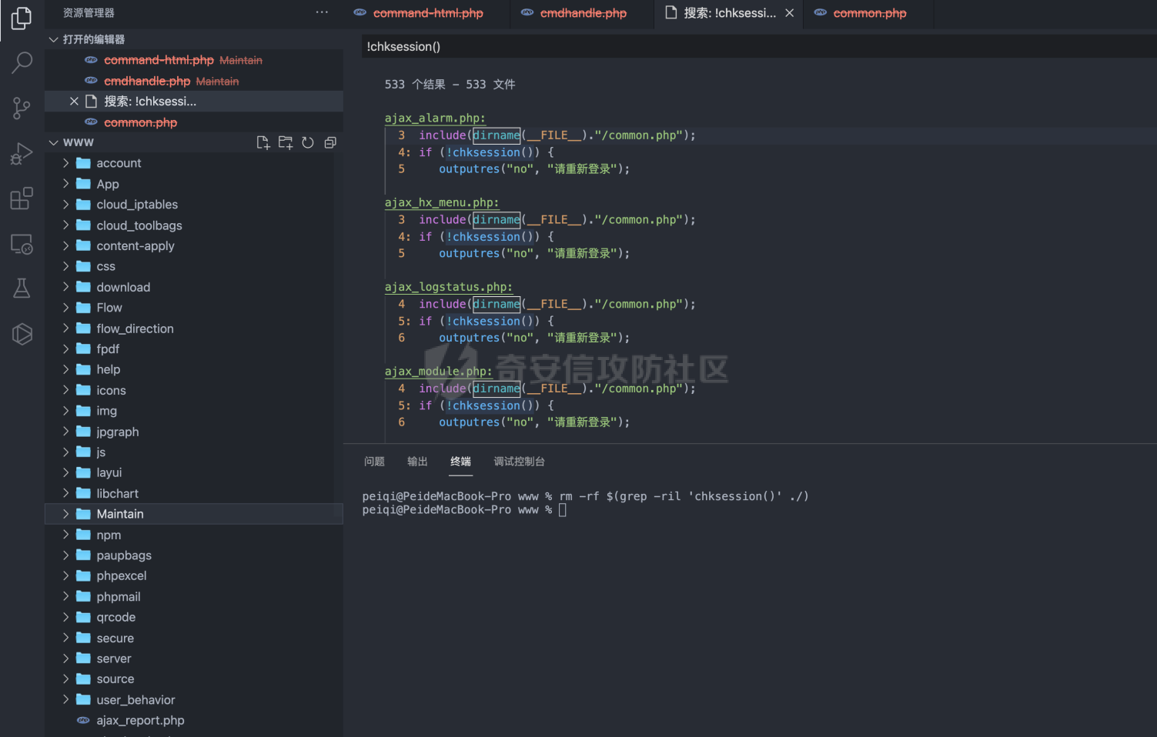The width and height of the screenshot is (1157, 737).
Task: Close the search editor tab
Action: (x=789, y=13)
